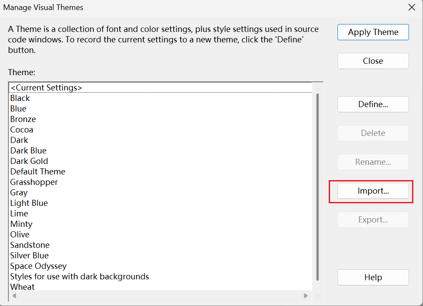The height and width of the screenshot is (306, 423).
Task: Select the Olive theme
Action: point(160,235)
